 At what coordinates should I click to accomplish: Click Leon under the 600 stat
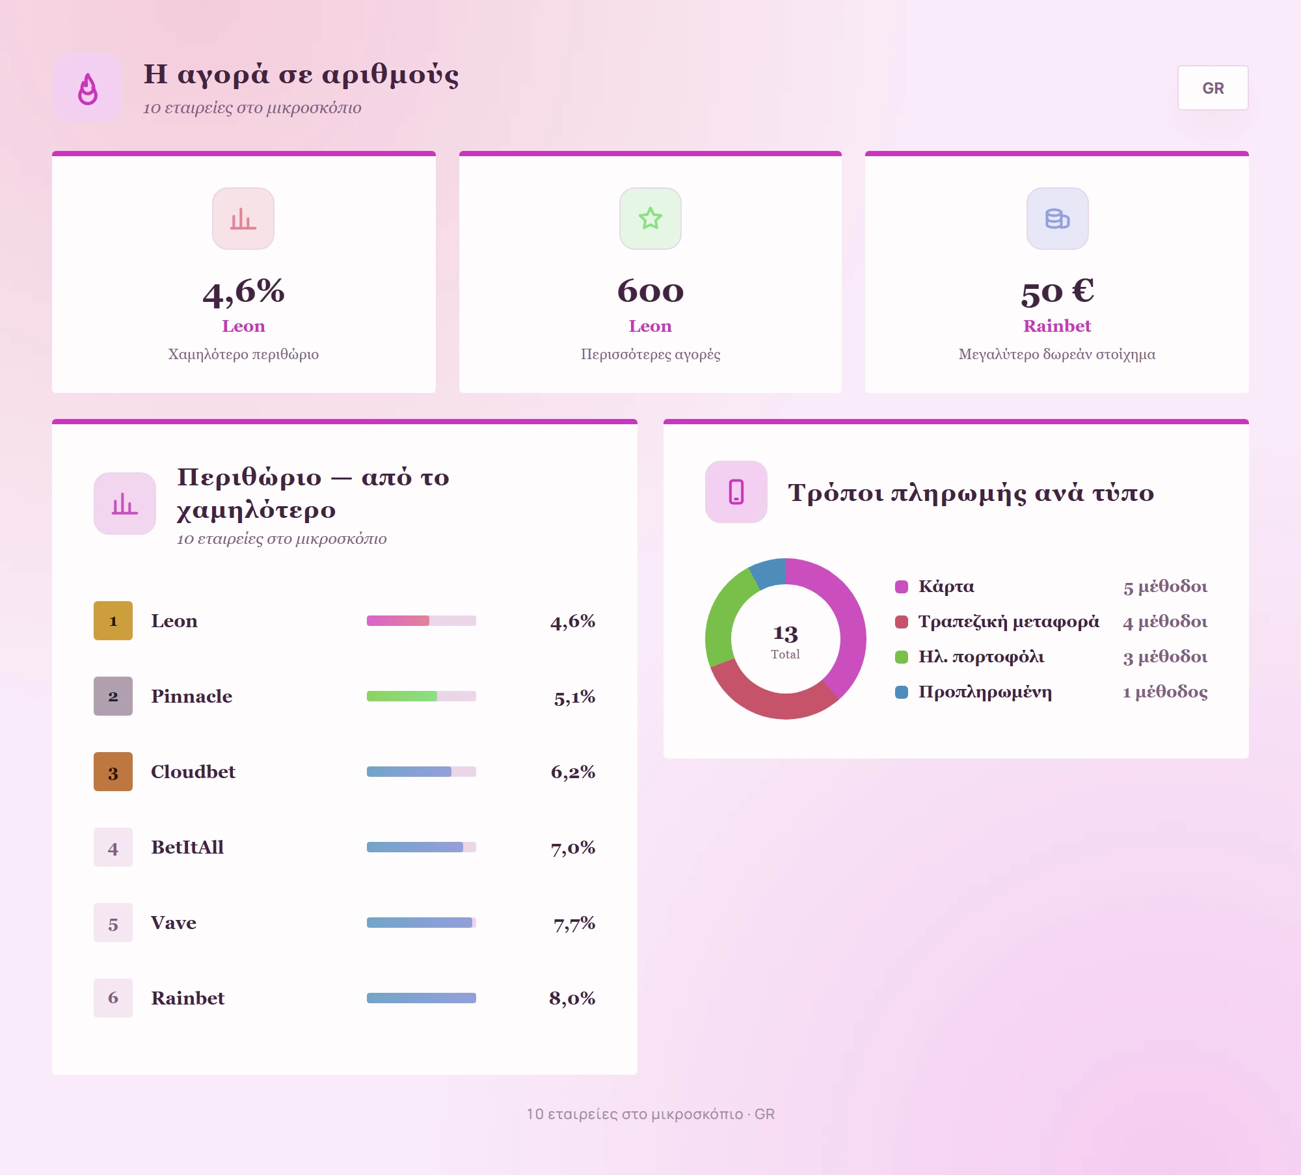[650, 326]
